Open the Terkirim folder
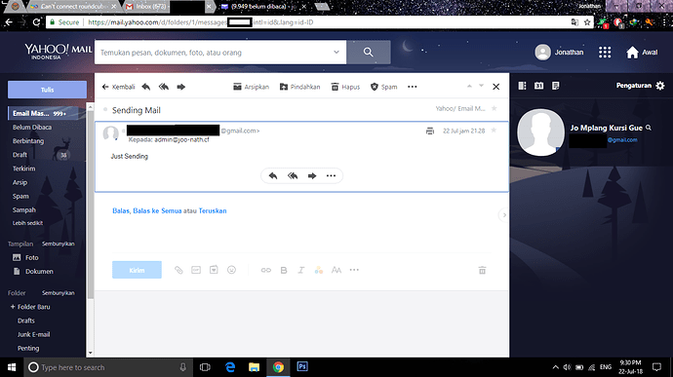The width and height of the screenshot is (673, 377). (x=24, y=169)
